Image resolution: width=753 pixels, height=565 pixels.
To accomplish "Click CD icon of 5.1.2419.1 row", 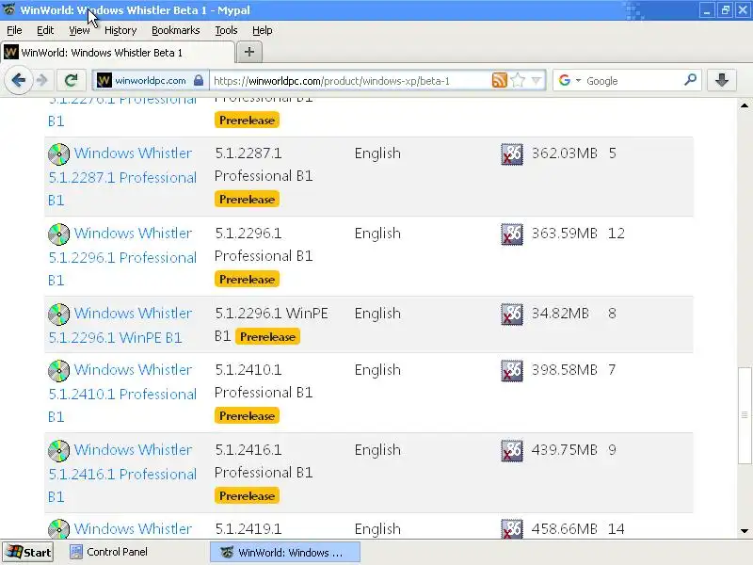I will pyautogui.click(x=58, y=529).
